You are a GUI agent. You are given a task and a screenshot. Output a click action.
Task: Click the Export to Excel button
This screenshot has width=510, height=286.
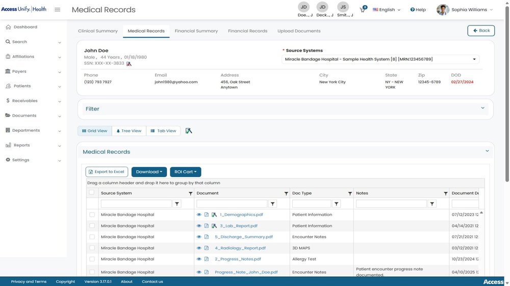pos(107,172)
